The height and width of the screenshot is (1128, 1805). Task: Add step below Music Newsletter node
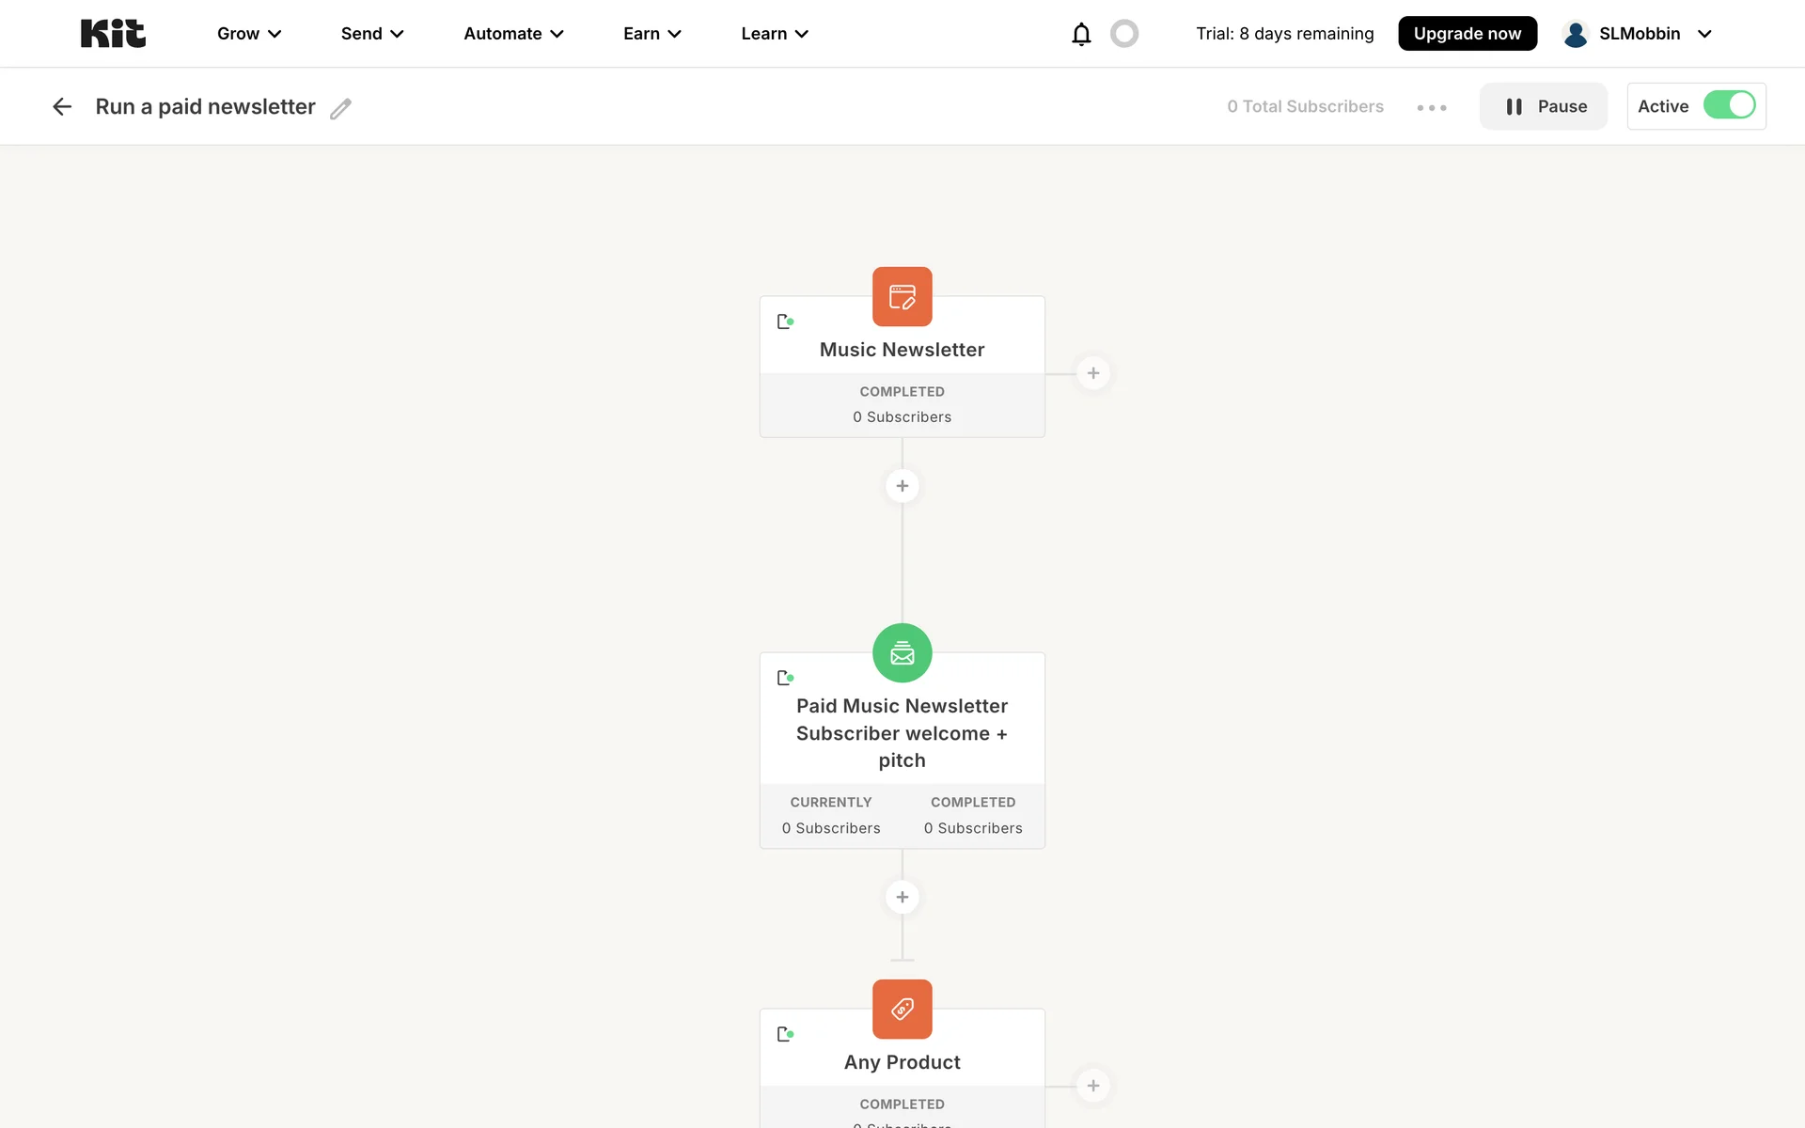point(902,486)
